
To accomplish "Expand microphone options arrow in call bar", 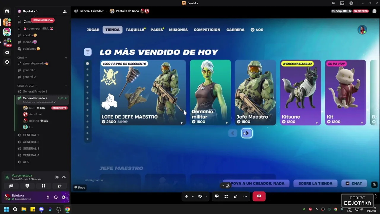I will 192,196.
